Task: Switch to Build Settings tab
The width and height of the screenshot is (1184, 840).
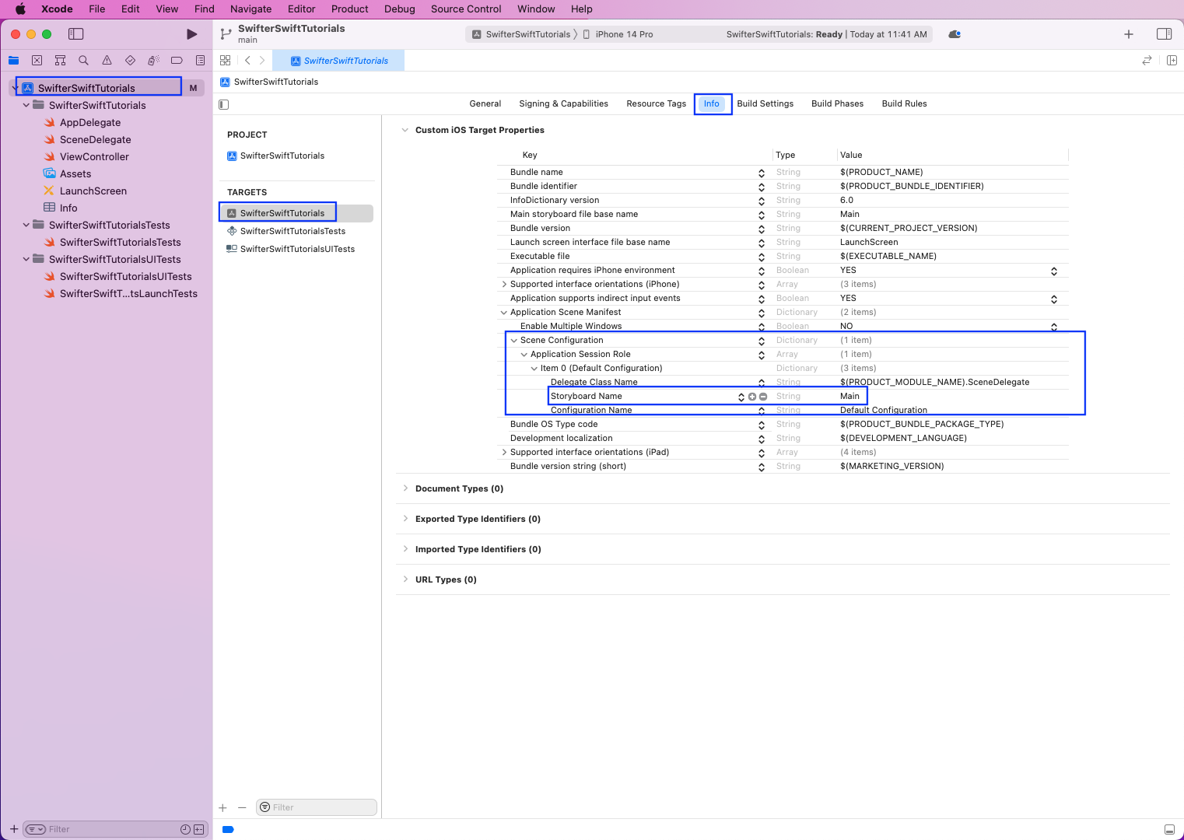Action: (765, 104)
